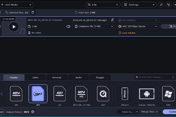
Task: Play the audio file preview
Action: click(x=14, y=27)
